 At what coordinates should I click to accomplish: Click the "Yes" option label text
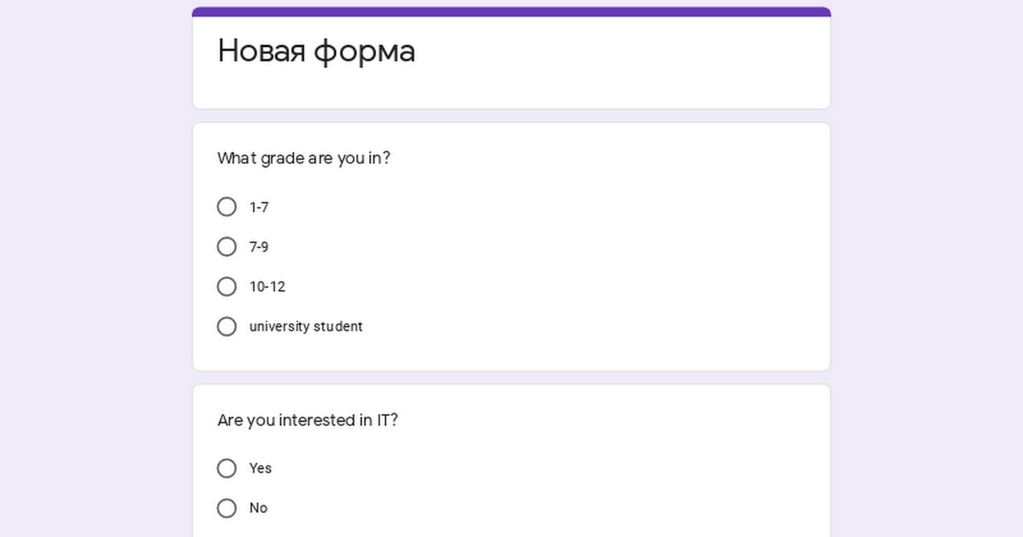tap(261, 468)
